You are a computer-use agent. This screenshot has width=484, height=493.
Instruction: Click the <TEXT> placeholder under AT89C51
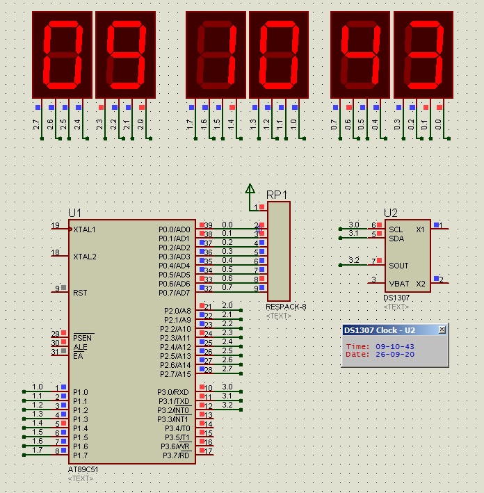tap(81, 478)
